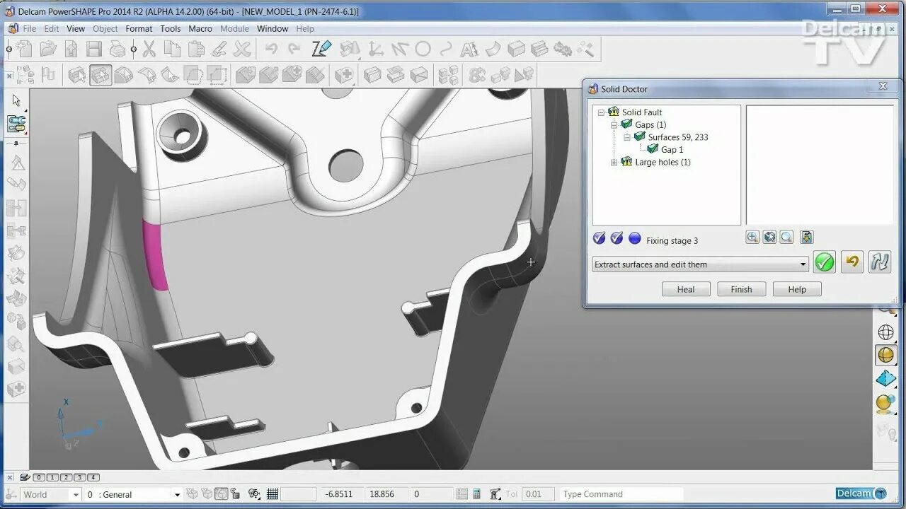Click the zoom-in icon in Solid Doctor

752,238
